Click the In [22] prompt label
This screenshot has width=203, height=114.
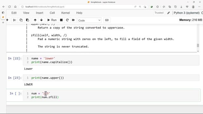click(15, 58)
